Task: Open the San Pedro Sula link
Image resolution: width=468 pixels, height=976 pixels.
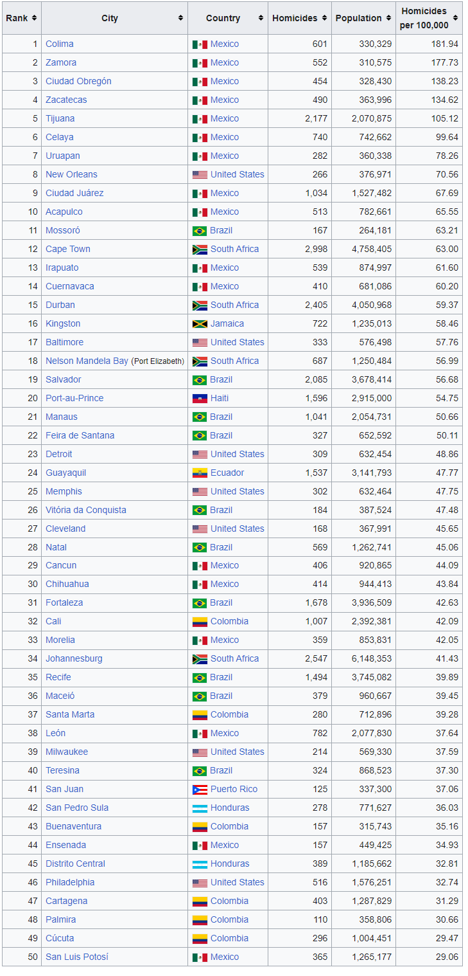Action: [77, 808]
